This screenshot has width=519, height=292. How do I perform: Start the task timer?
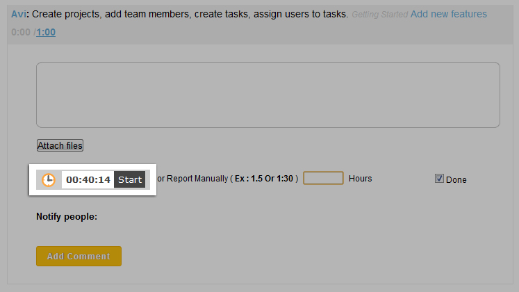(x=130, y=179)
